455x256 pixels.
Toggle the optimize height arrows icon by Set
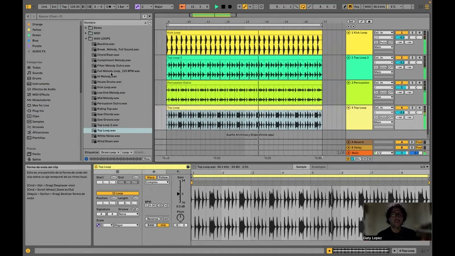362,22
